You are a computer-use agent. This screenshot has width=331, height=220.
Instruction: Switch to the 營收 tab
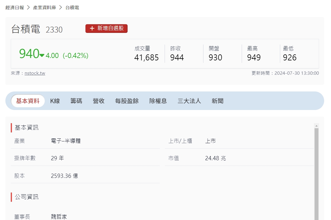pyautogui.click(x=99, y=101)
